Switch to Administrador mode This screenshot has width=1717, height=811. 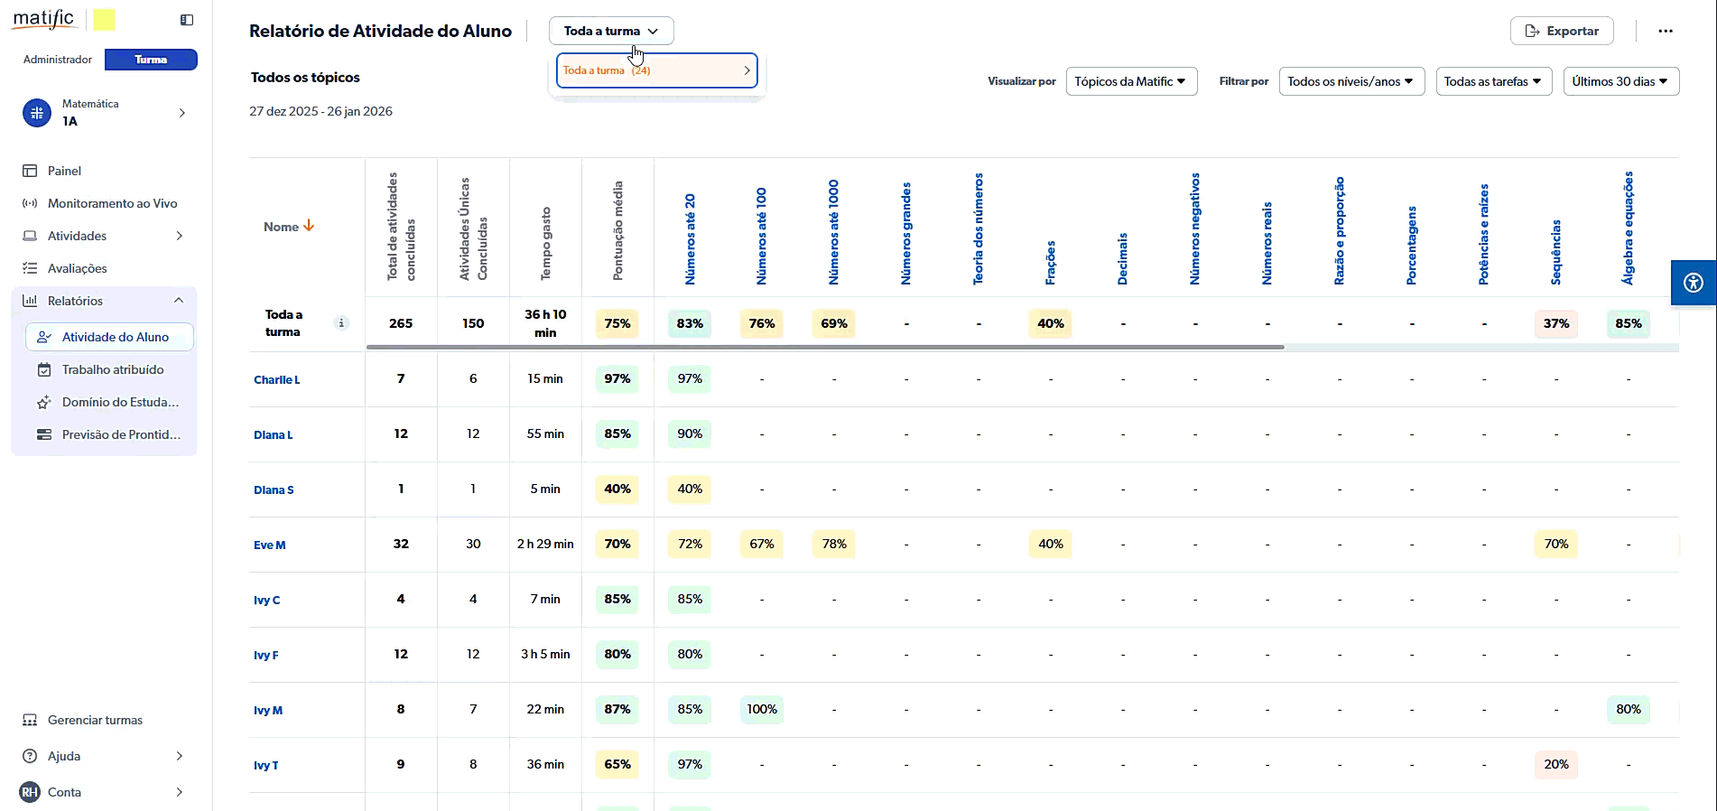click(x=58, y=60)
